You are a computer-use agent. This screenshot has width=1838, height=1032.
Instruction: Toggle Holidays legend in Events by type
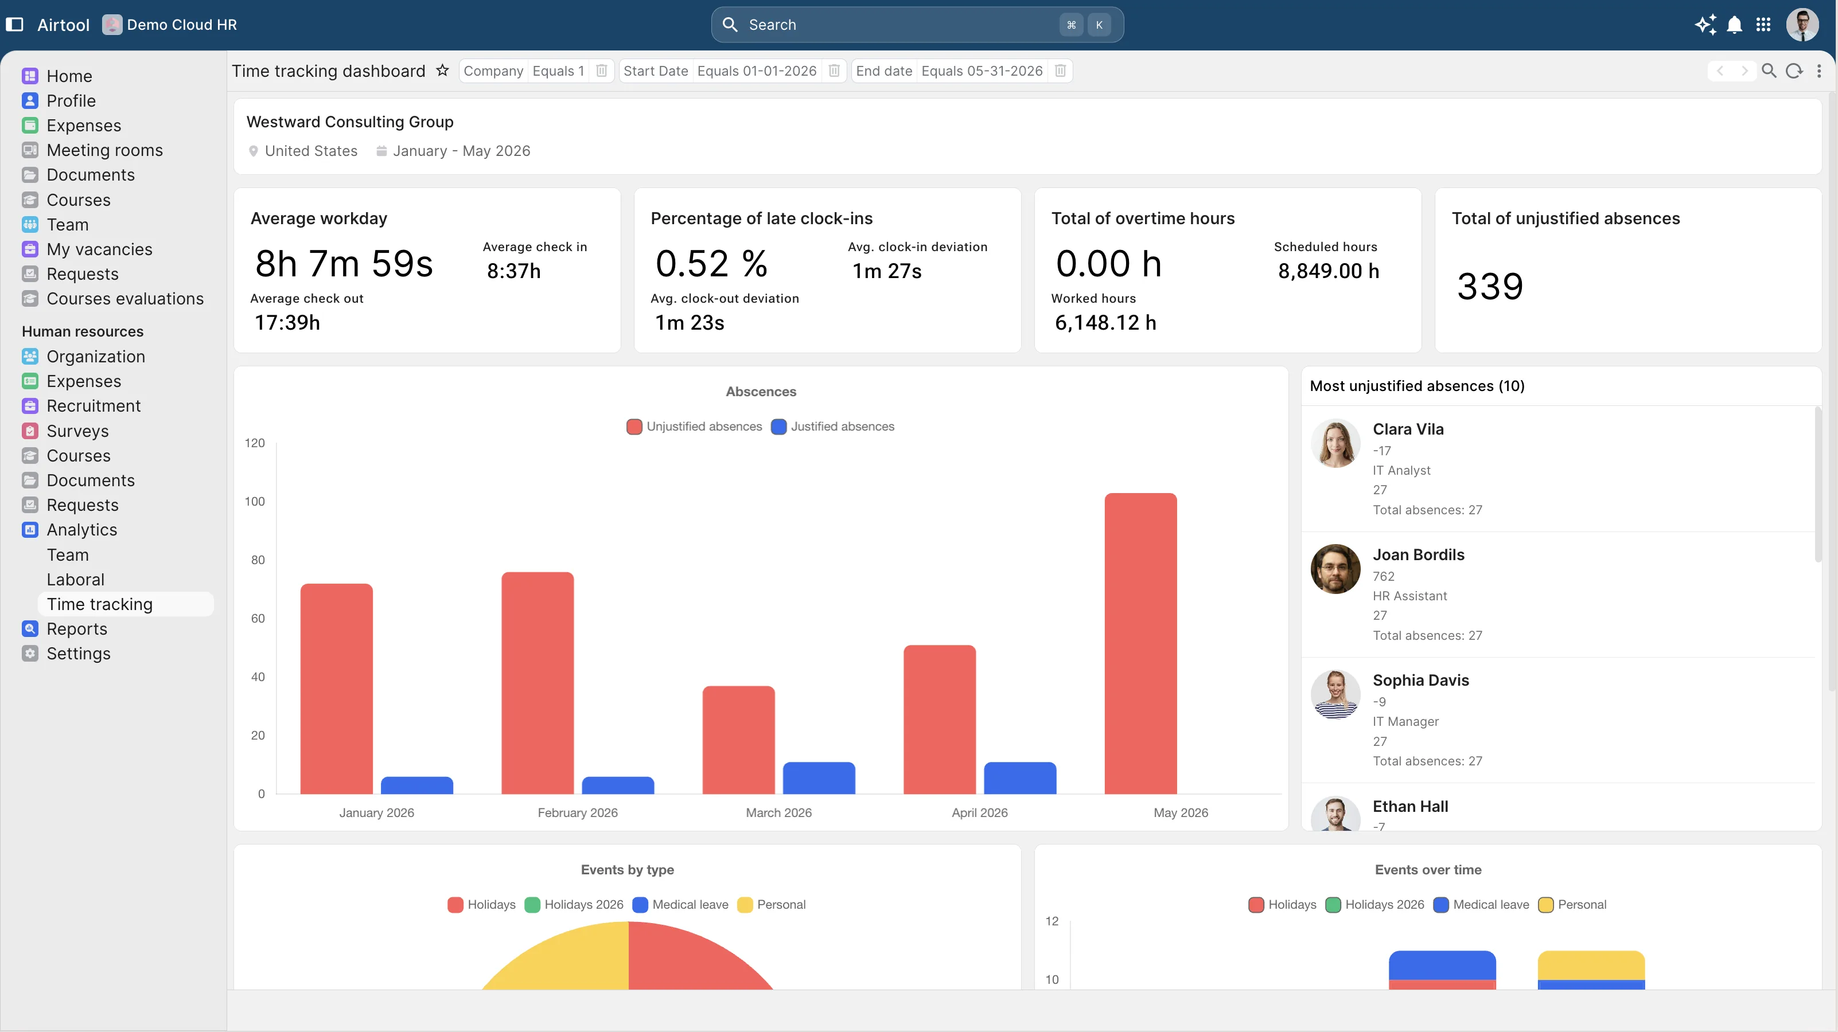(482, 904)
